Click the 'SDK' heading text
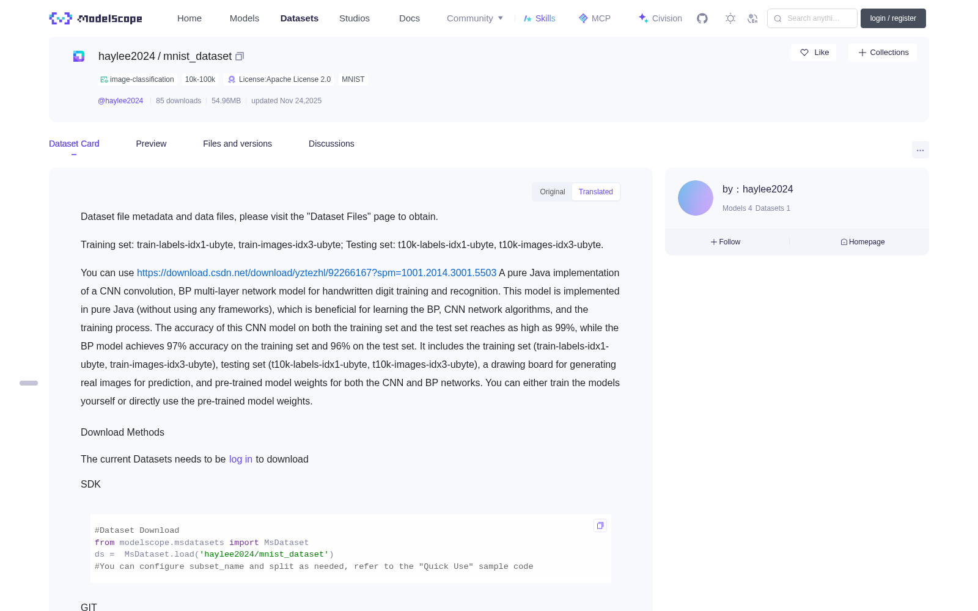This screenshot has height=611, width=978. click(90, 485)
